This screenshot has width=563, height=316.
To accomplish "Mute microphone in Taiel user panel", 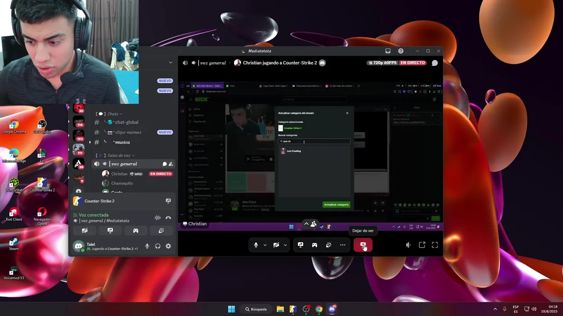I will pyautogui.click(x=147, y=246).
